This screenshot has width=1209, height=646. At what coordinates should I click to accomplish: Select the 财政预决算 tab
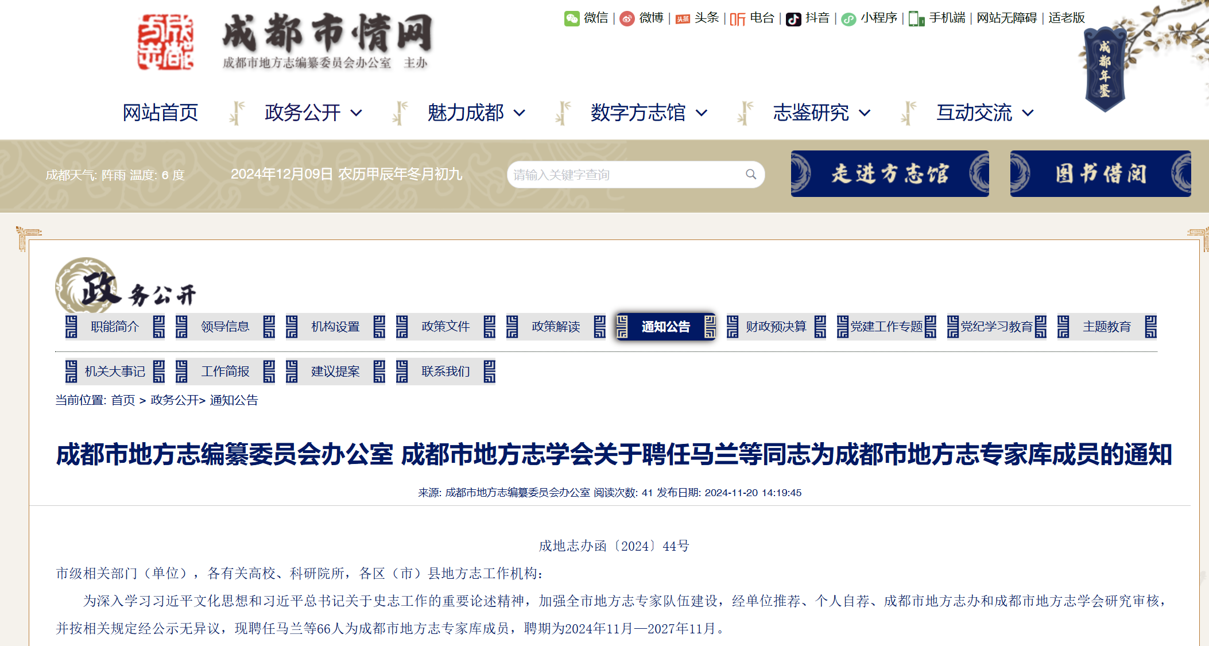776,327
